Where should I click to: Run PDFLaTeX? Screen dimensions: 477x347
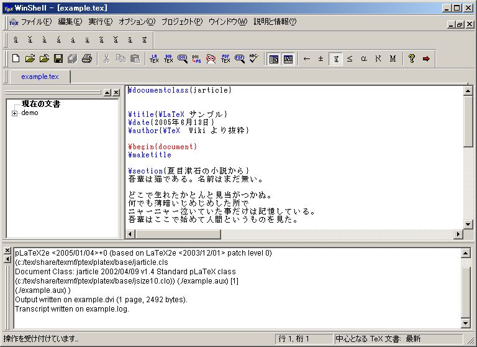tap(225, 58)
